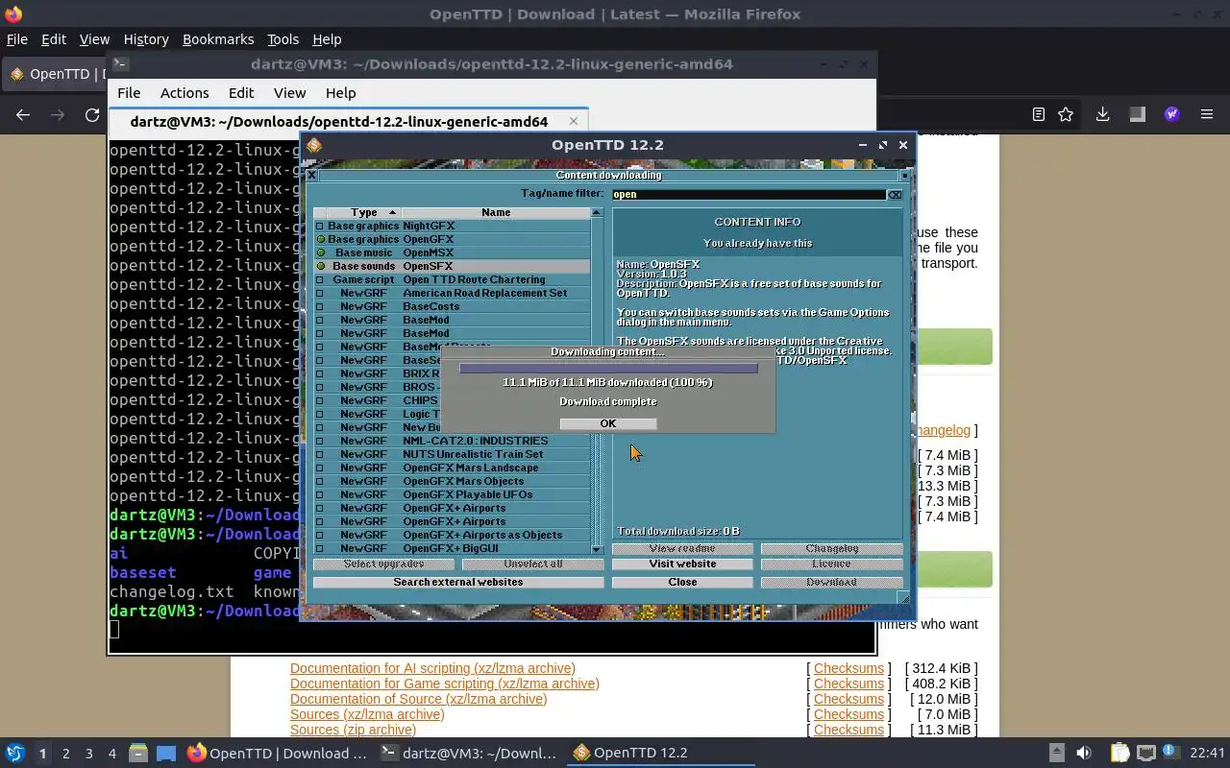1230x768 pixels.
Task: Click the show desktop icon in taskbar
Action: click(166, 753)
